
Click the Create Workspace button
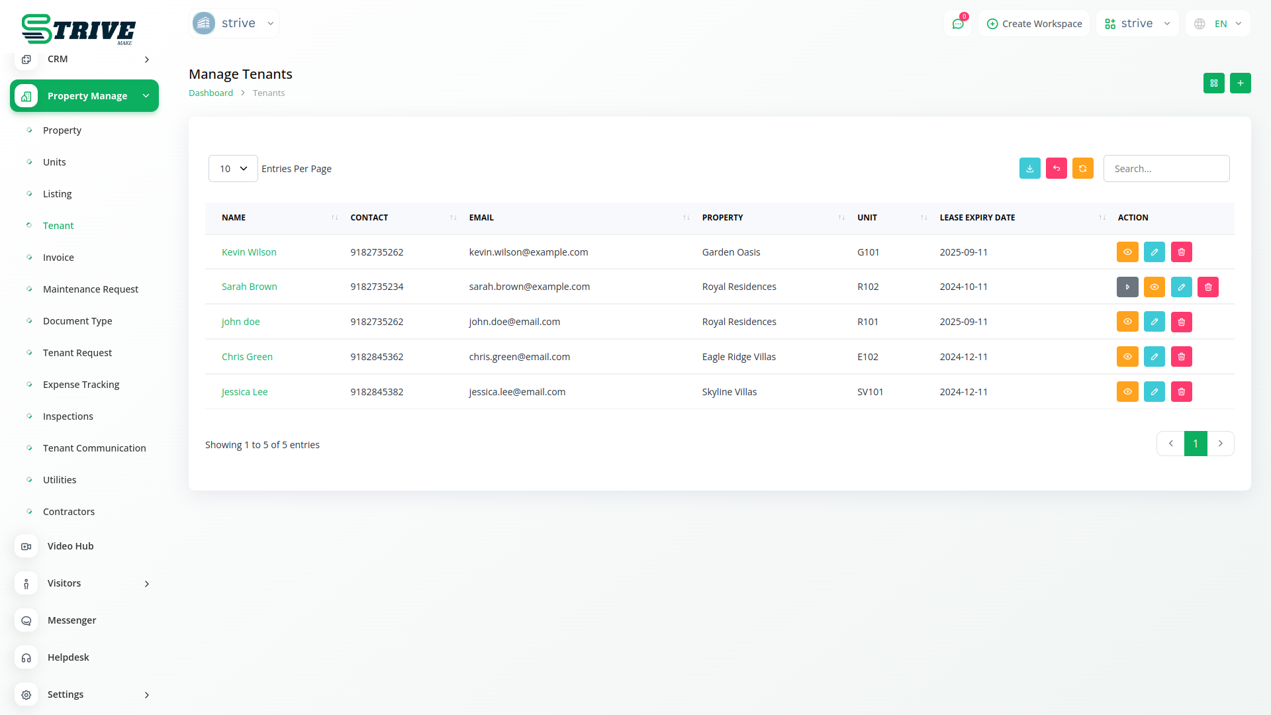tap(1034, 24)
